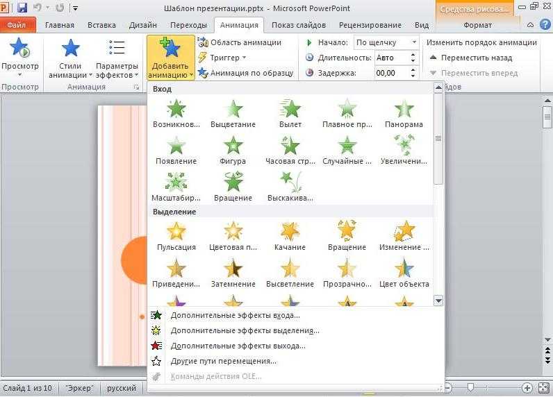Open the Quick Access Toolbar customize arrow
Screen dimensions: 553x397
[75, 8]
